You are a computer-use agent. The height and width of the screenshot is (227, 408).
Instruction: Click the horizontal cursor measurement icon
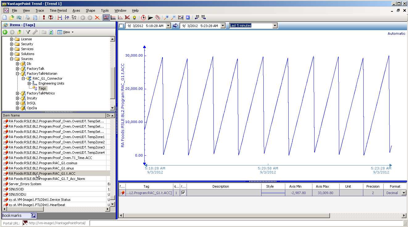pos(60,18)
